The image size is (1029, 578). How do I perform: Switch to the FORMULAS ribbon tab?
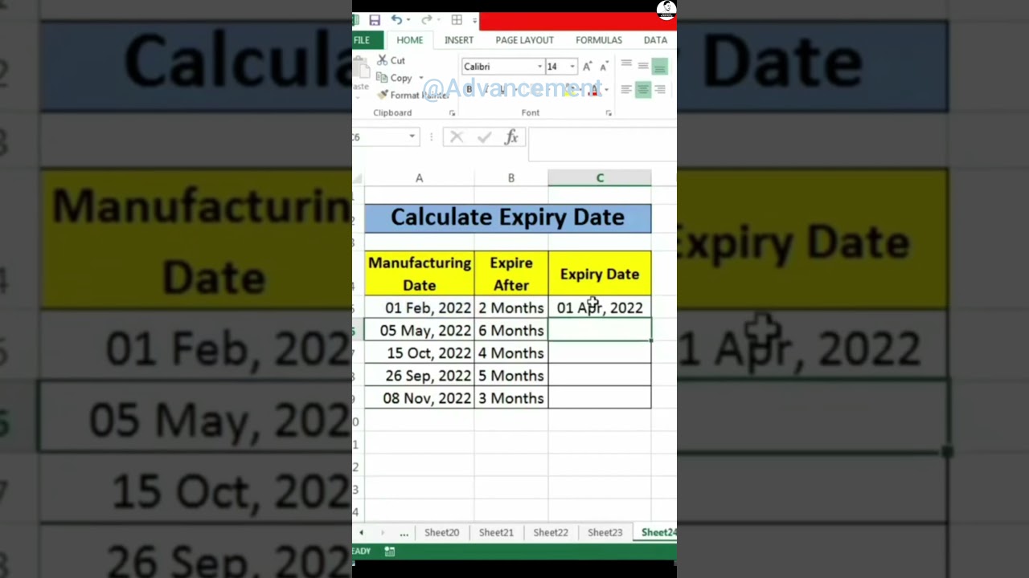599,40
